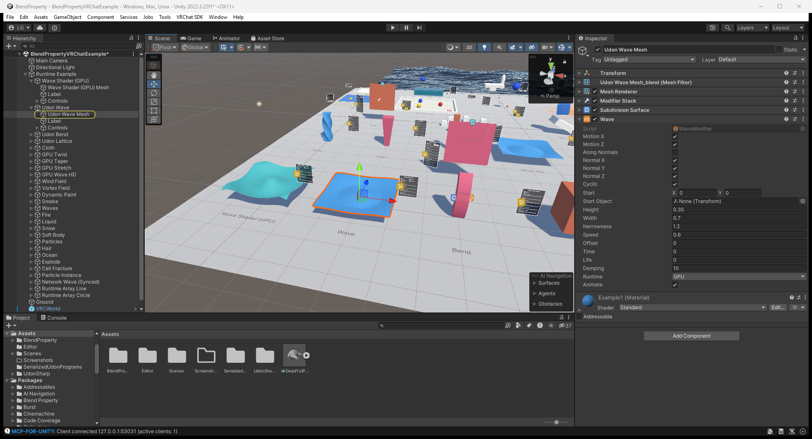Open the Tag dropdown

(649, 59)
